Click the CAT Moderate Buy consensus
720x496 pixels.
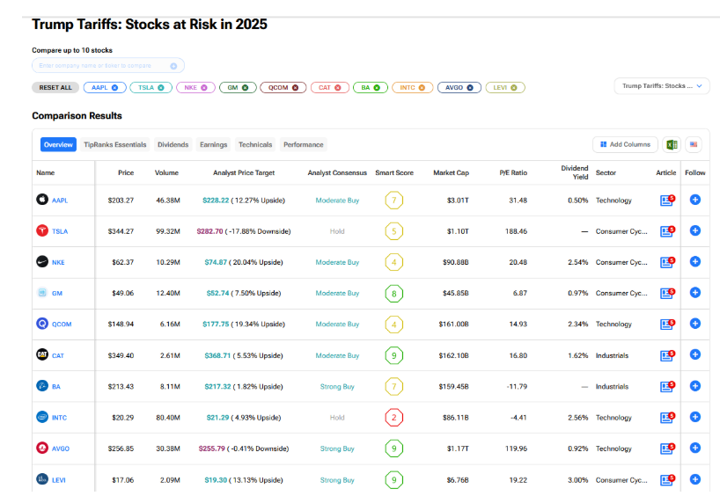(337, 355)
